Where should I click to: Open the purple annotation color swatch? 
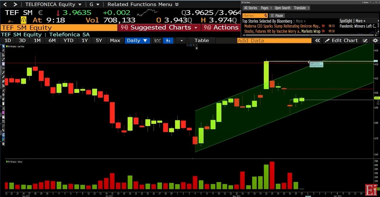click(4, 112)
